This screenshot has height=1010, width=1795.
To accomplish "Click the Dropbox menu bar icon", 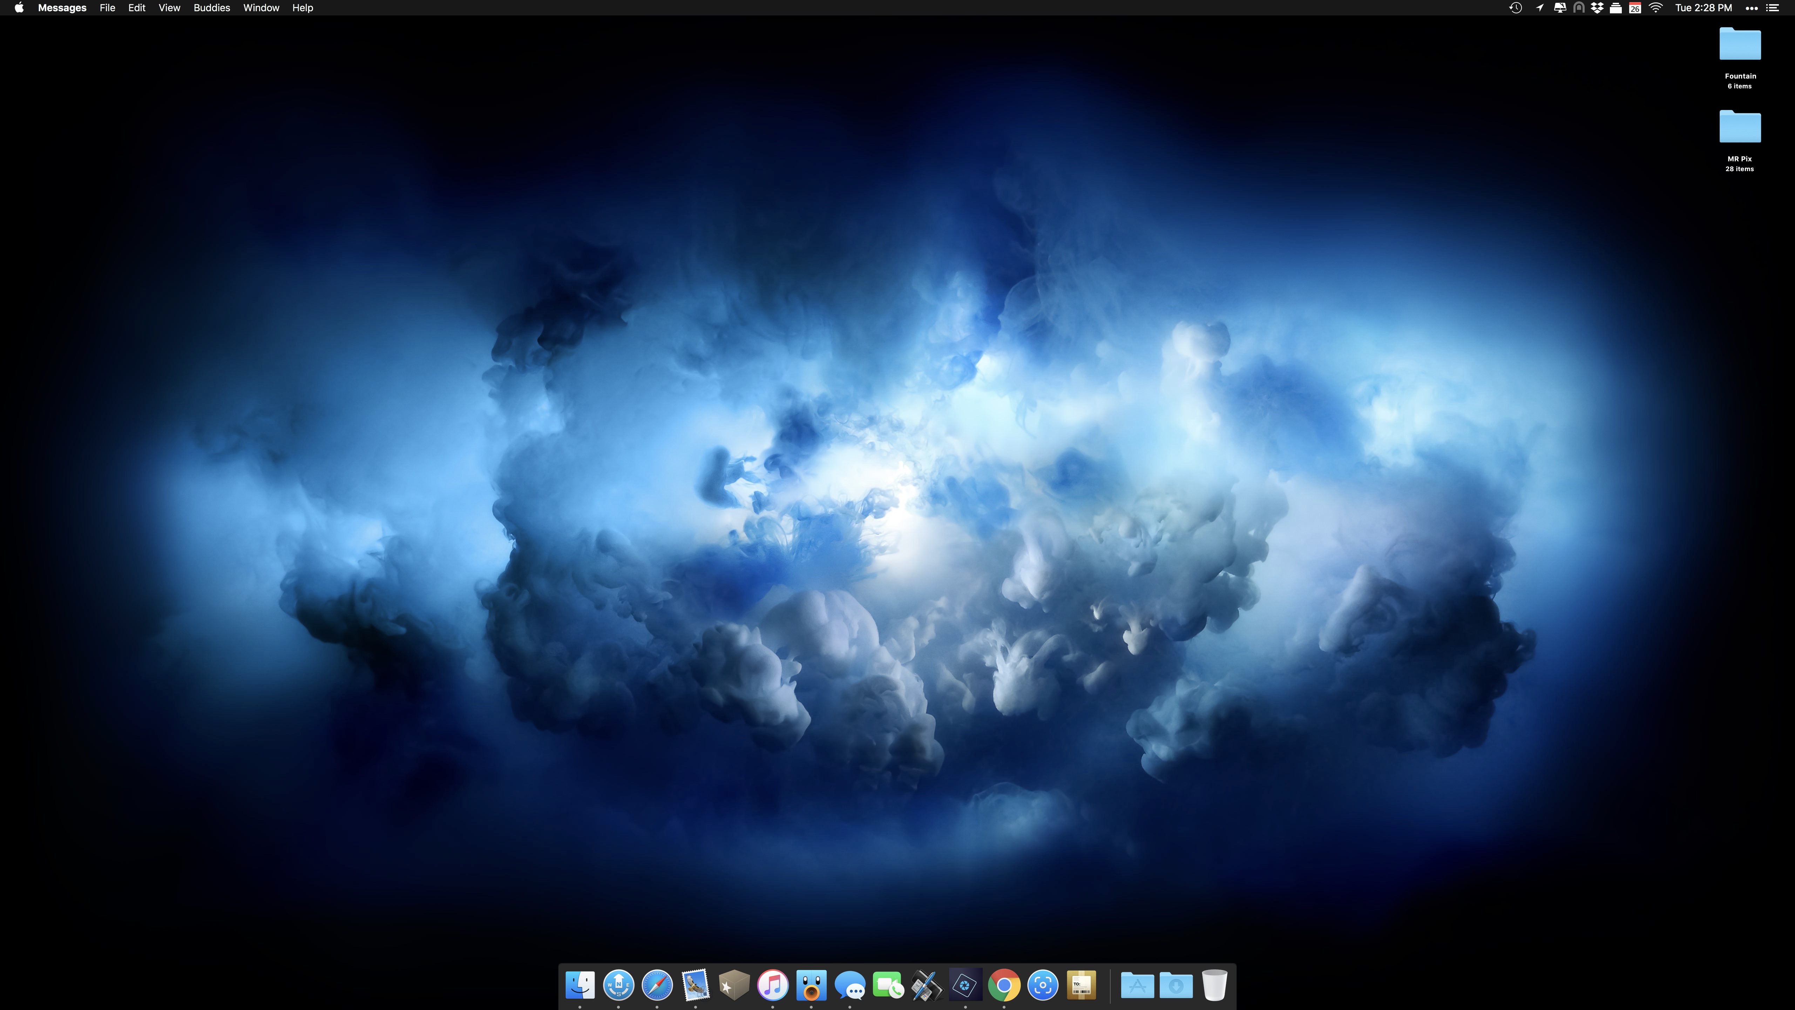I will click(1597, 8).
